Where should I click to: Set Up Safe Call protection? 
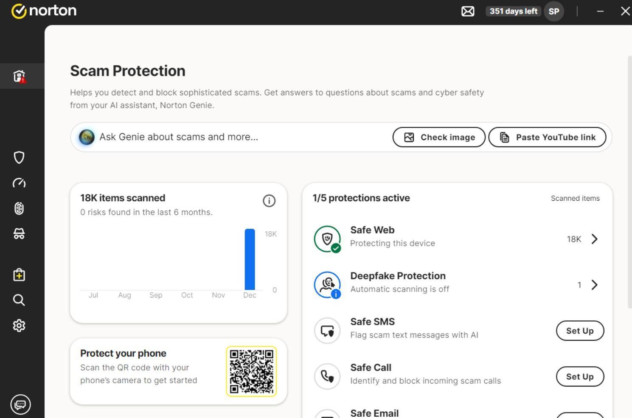coord(580,376)
